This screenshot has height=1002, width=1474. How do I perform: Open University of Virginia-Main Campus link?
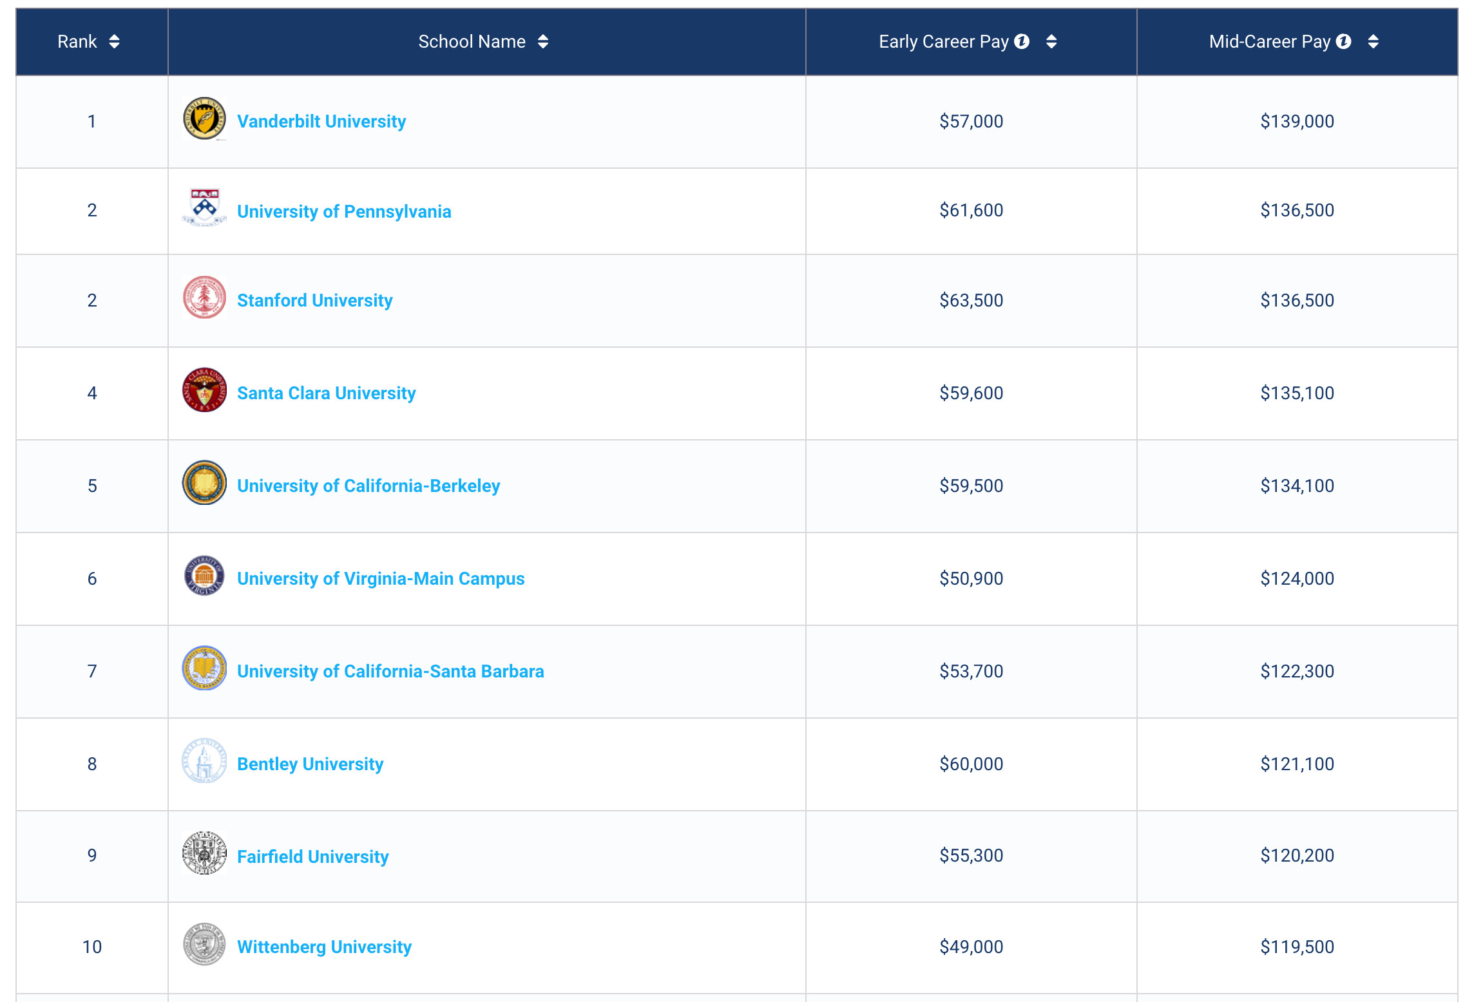coord(381,578)
